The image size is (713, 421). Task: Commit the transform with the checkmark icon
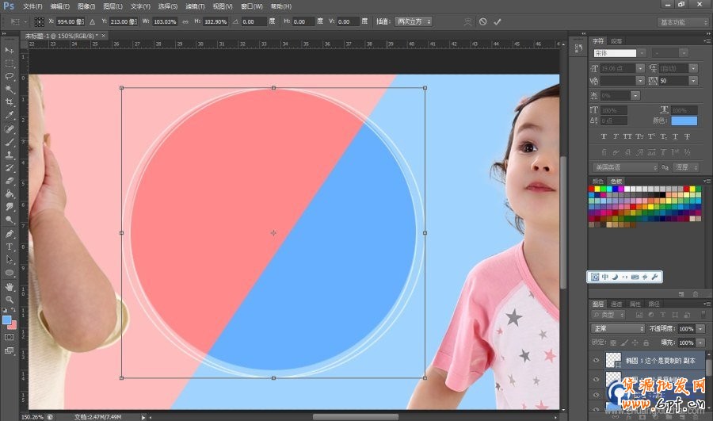pyautogui.click(x=498, y=21)
